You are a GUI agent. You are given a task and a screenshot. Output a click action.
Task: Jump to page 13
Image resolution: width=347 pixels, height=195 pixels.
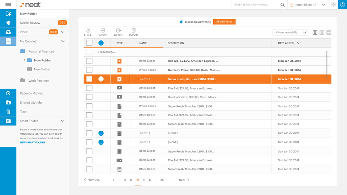[125, 180]
